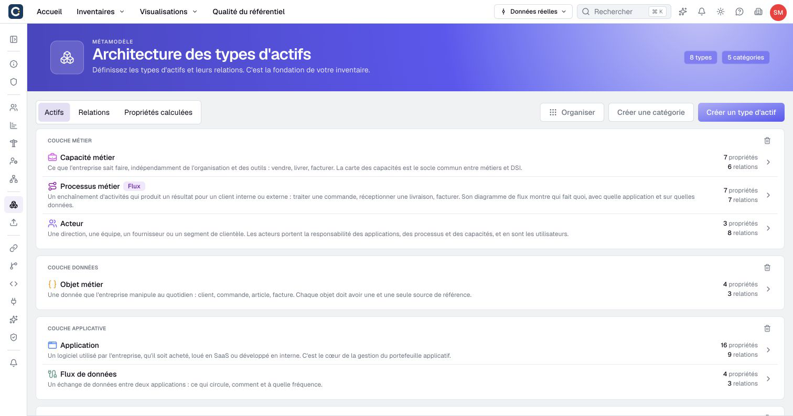Viewport: 793px width, 416px height.
Task: Expand the Flux de données row chevron
Action: point(768,379)
